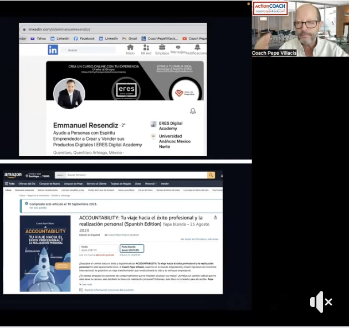This screenshot has width=349, height=328.
Task: Click the Amazon search magnifier button
Action: (211, 175)
